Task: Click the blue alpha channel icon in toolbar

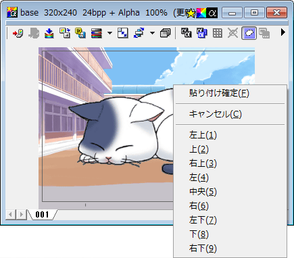Action: coord(202,33)
